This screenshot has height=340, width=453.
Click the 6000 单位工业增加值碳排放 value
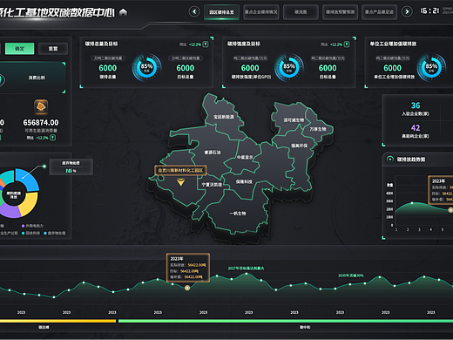392,68
